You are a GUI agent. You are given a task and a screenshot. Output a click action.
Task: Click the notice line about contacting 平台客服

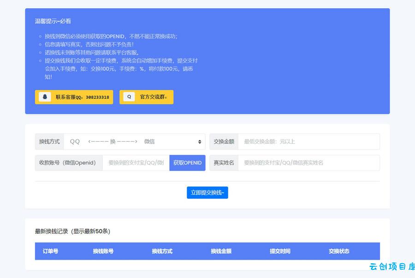tap(92, 52)
